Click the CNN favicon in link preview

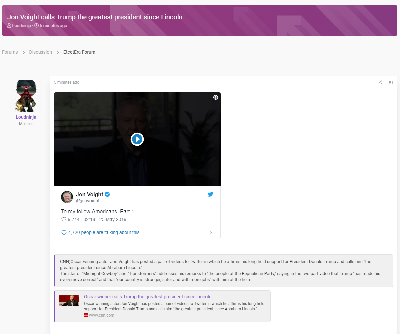point(86,315)
